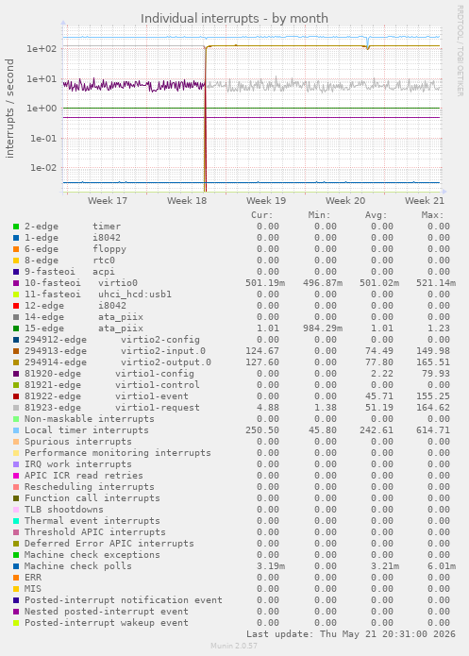Viewport: 469px width, 656px height.
Task: Click the dark red virtio1-event swatch
Action: point(16,396)
